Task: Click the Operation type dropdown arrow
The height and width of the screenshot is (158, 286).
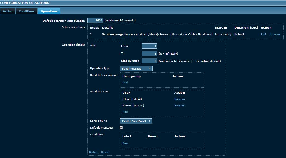Action: tap(150, 68)
